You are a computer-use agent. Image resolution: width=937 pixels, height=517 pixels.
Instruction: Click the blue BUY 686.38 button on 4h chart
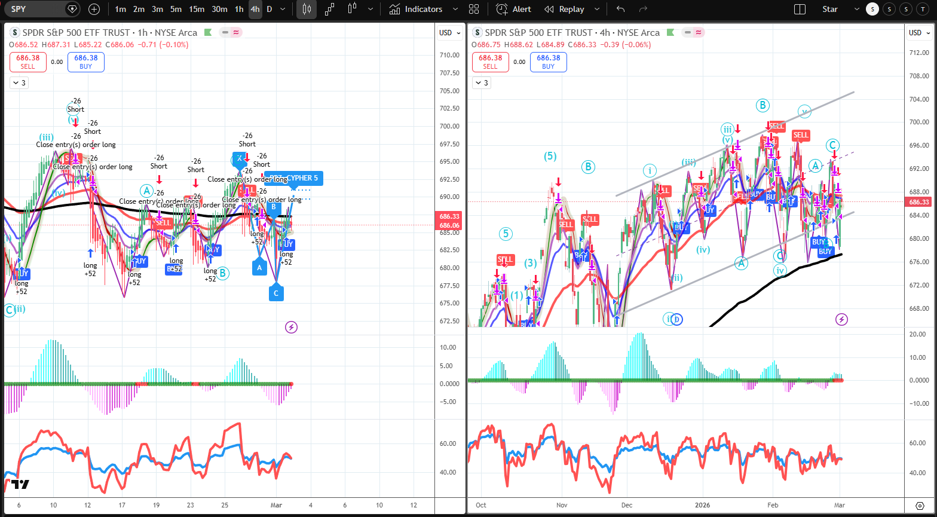(549, 62)
